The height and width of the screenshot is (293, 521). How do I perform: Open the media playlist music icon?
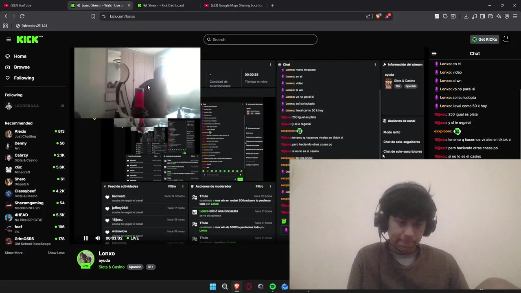coord(474,16)
